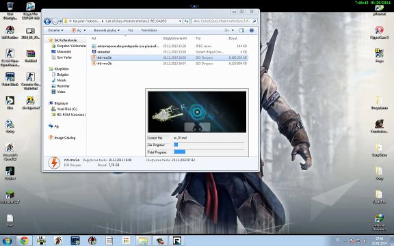Open Yerel Disk (C:) drive
Viewport: 394px width, 246px height.
point(64,109)
